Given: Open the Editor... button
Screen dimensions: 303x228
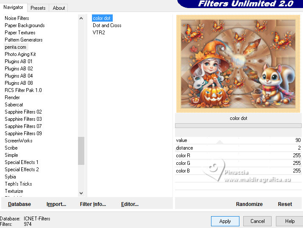Looking at the screenshot, I should pyautogui.click(x=130, y=204).
